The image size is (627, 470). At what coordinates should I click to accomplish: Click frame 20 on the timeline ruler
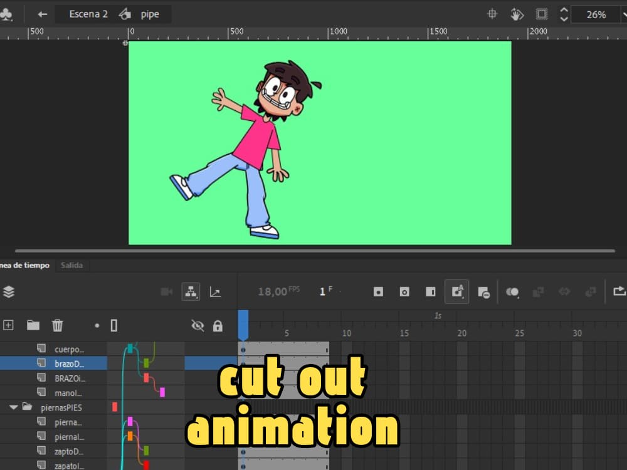[462, 333]
